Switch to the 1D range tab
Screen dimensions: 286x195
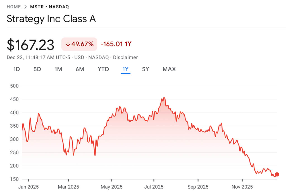click(17, 69)
